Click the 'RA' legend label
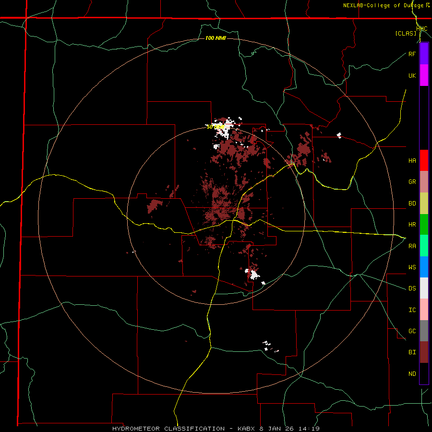This screenshot has width=432, height=432. 412,246
